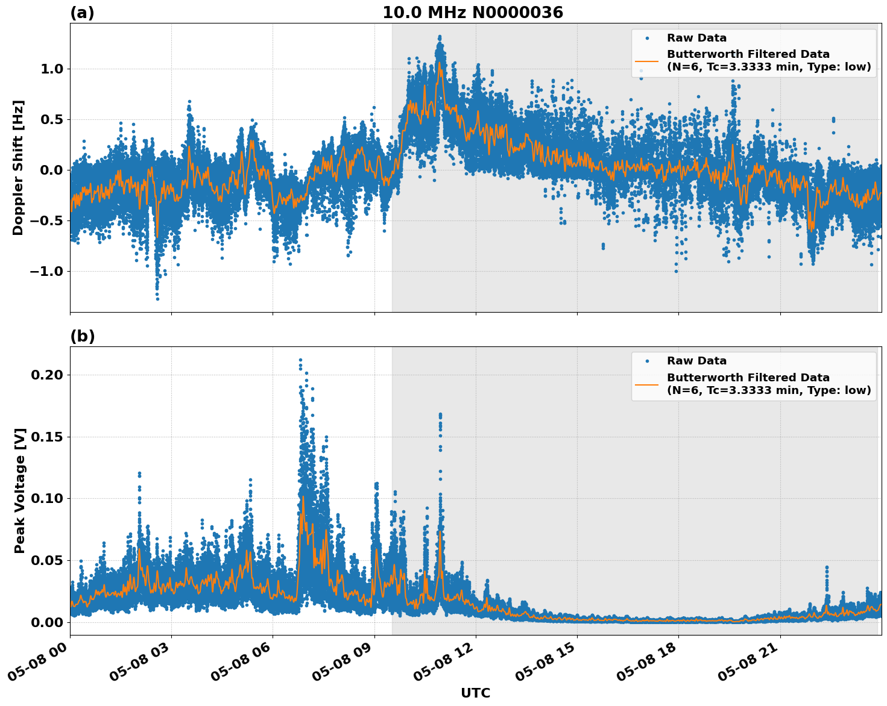Select the panel label (b) marker
Screen dimensions: 887x706
click(x=83, y=335)
